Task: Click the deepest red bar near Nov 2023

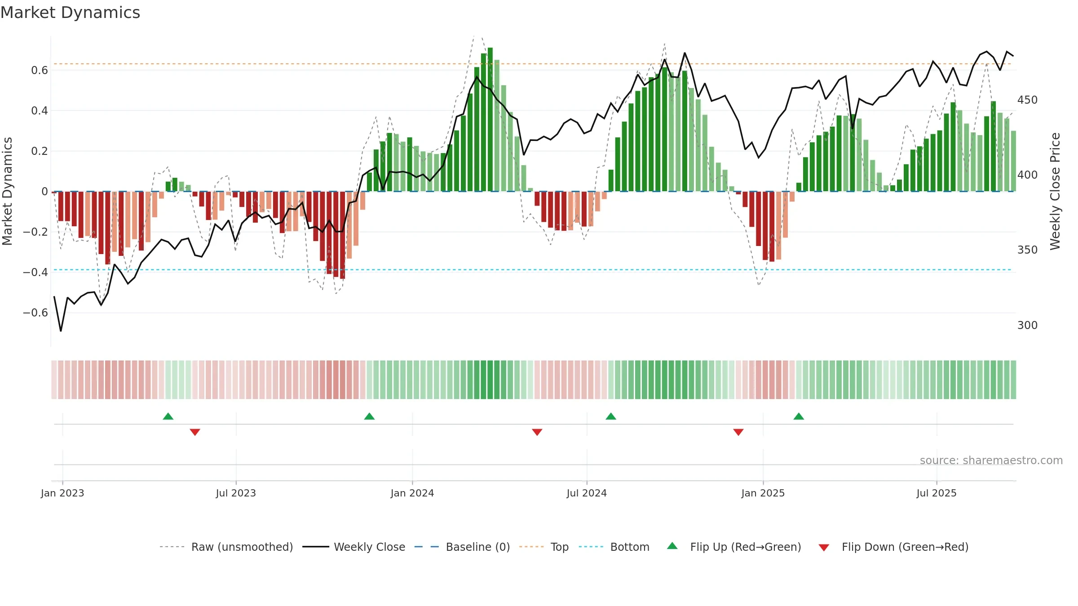Action: 343,235
